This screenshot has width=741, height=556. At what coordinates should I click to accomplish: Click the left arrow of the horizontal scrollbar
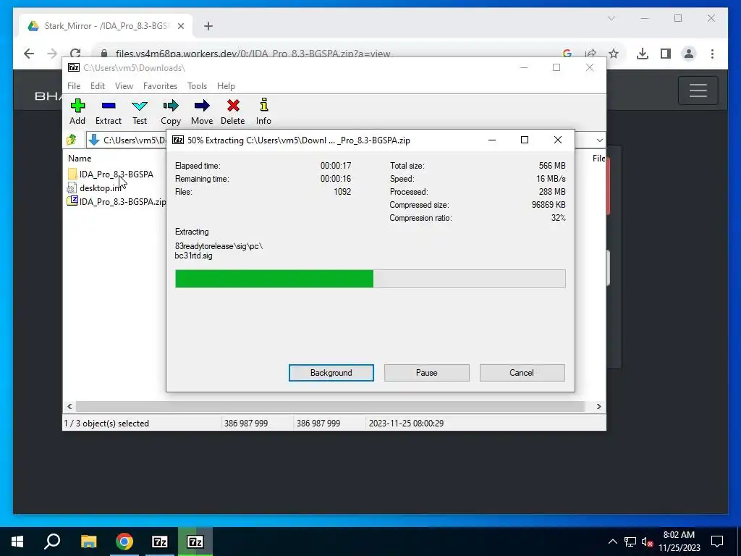[69, 407]
